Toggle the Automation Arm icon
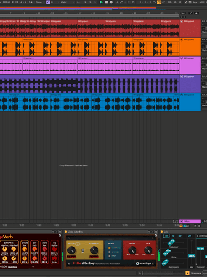207x277 pixels. click(121, 2)
